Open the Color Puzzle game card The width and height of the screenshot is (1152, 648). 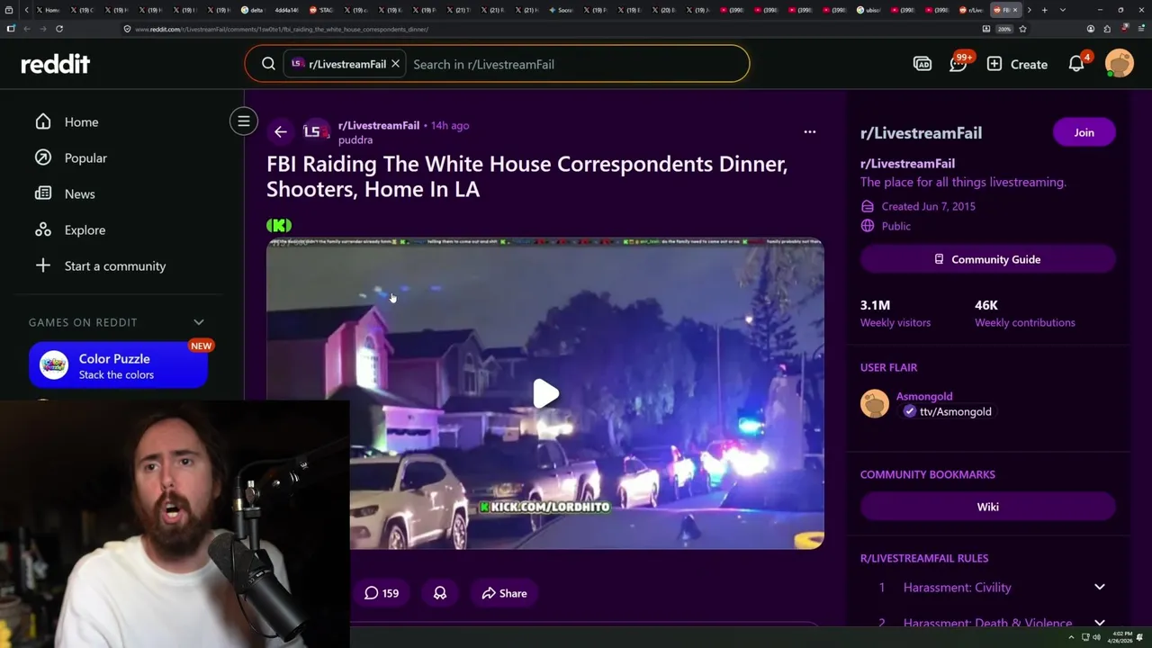pos(118,365)
